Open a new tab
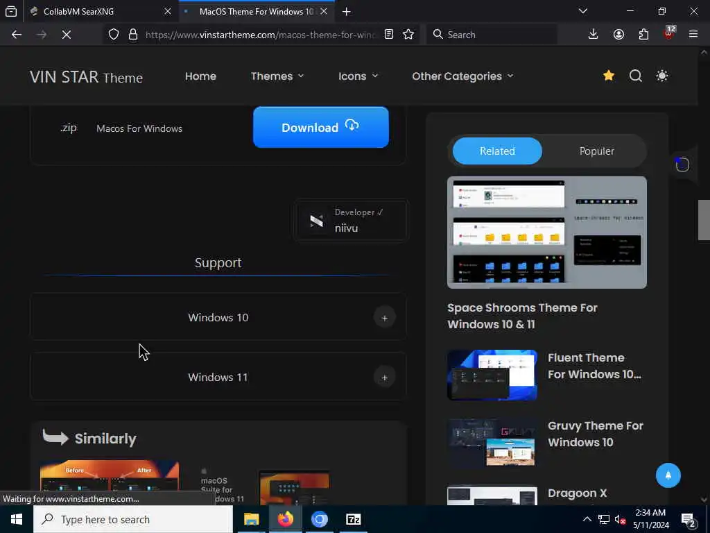This screenshot has height=533, width=710. 347,12
